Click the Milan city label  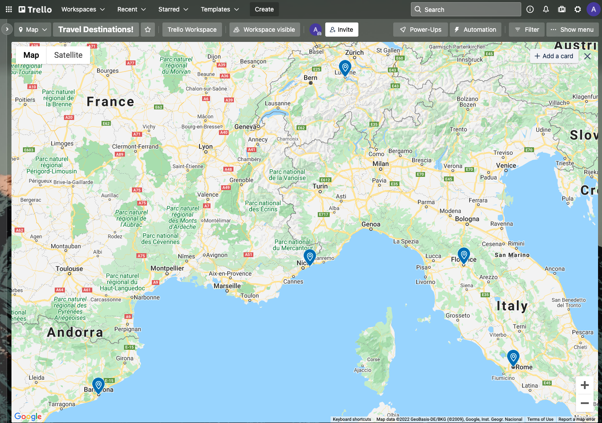(x=381, y=164)
